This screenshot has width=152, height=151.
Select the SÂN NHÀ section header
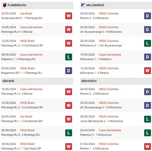click(x=37, y=81)
